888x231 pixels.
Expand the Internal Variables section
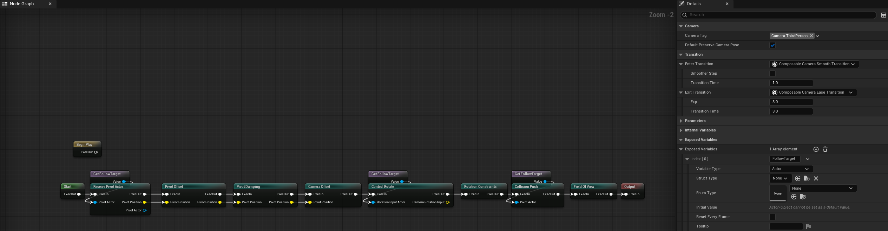[681, 130]
